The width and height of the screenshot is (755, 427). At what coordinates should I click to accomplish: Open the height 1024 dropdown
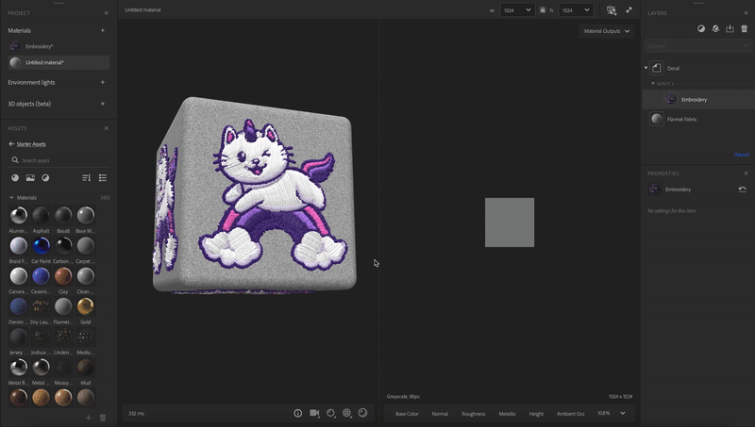(576, 10)
